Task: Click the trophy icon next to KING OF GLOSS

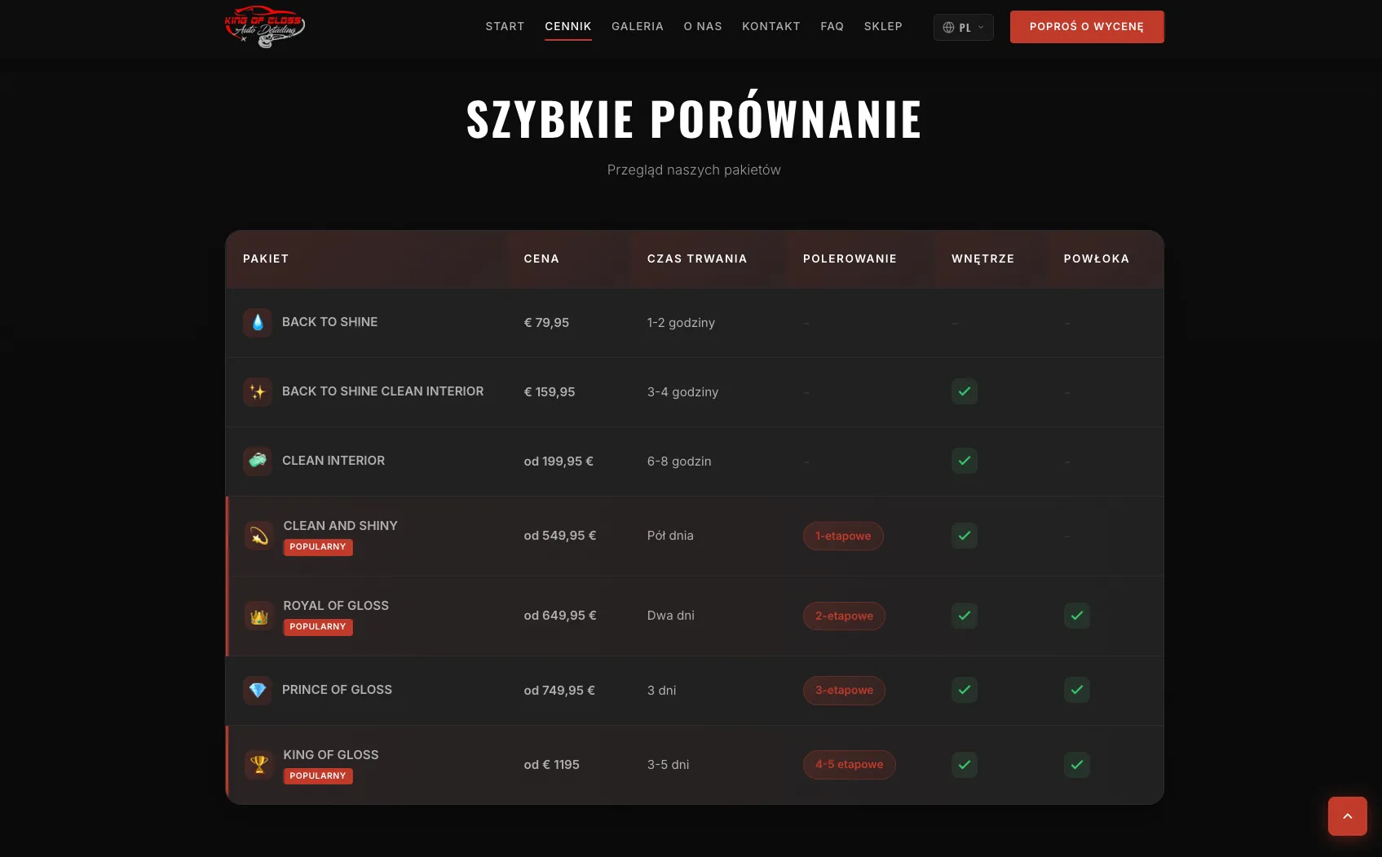Action: [258, 764]
